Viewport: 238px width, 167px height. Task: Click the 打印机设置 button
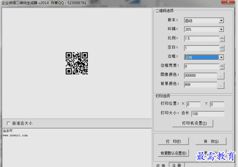point(193,123)
